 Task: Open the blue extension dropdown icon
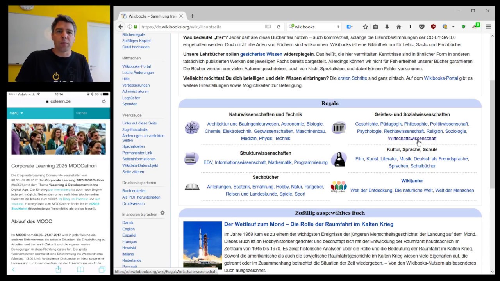(350, 27)
